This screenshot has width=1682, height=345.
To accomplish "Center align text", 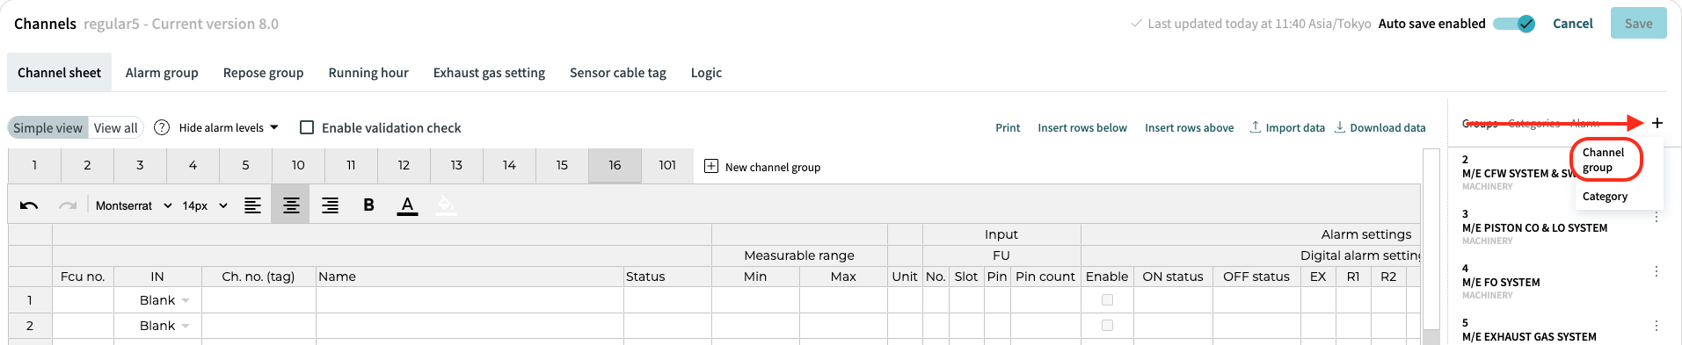I will point(291,205).
